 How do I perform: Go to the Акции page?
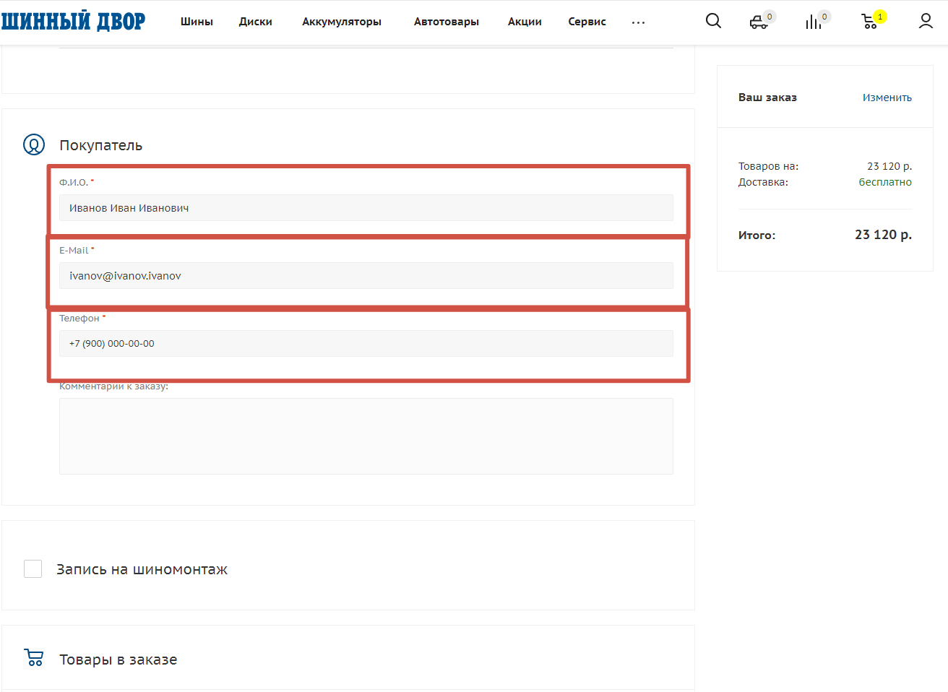click(525, 22)
